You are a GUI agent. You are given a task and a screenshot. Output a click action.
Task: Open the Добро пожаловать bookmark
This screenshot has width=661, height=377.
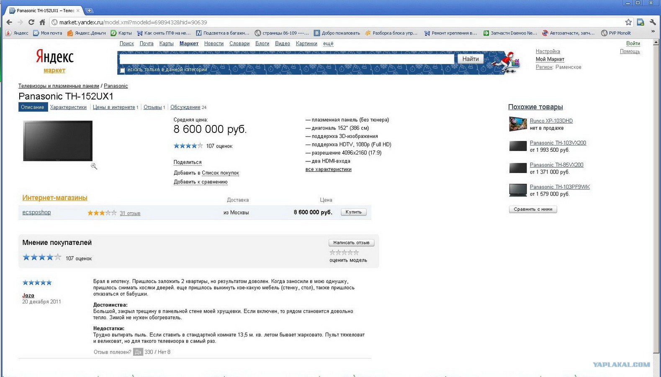(x=337, y=33)
